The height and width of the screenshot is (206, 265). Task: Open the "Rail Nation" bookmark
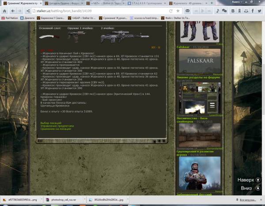click(9, 18)
